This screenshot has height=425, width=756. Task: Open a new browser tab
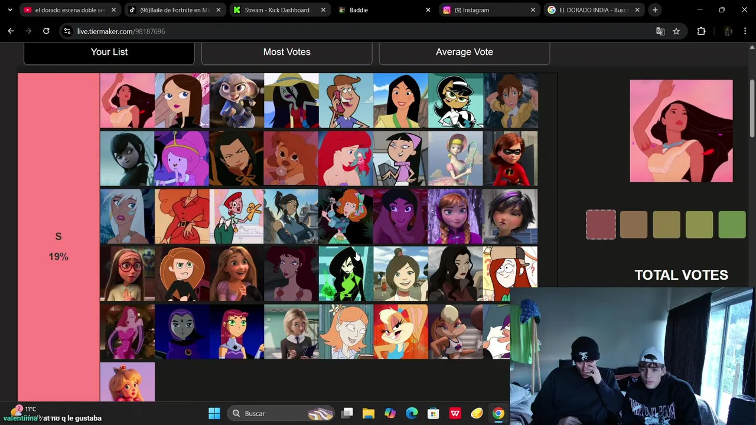655,10
